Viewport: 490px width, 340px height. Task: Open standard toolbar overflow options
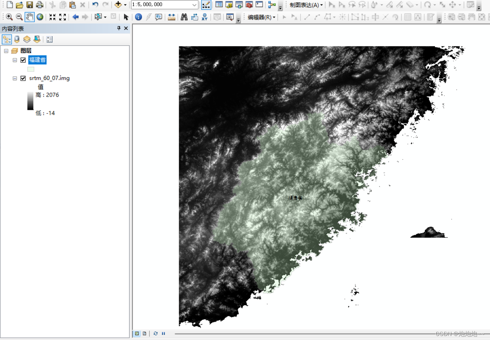280,7
